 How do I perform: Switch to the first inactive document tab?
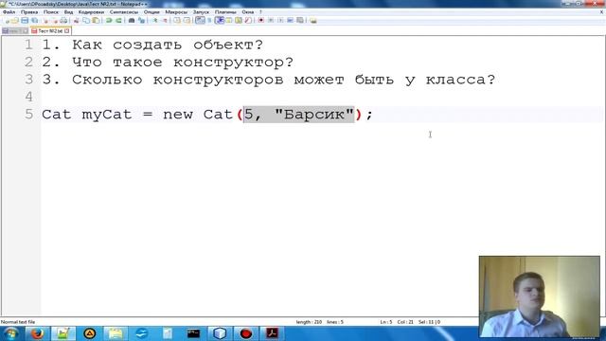(14, 30)
